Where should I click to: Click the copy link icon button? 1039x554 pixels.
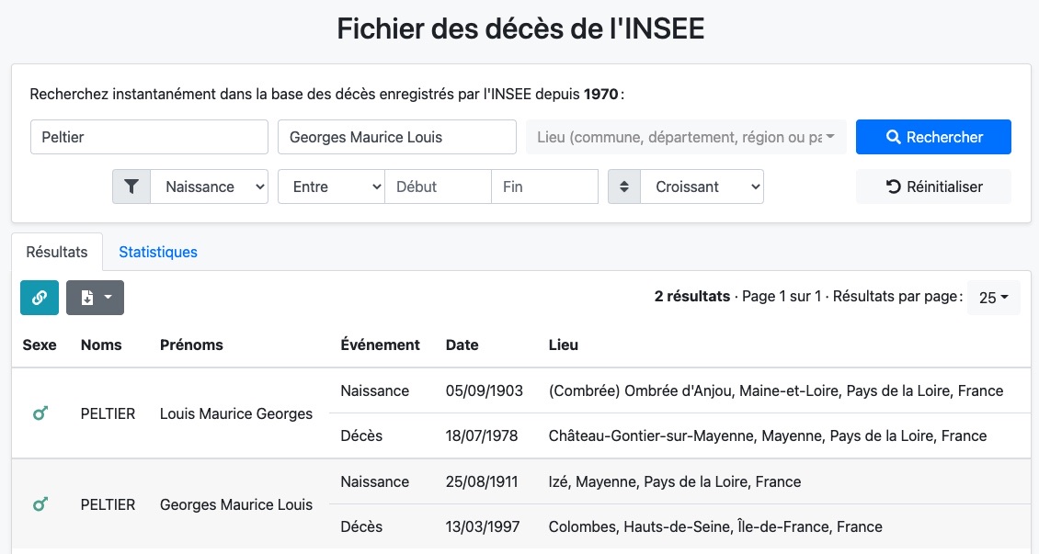tap(40, 298)
